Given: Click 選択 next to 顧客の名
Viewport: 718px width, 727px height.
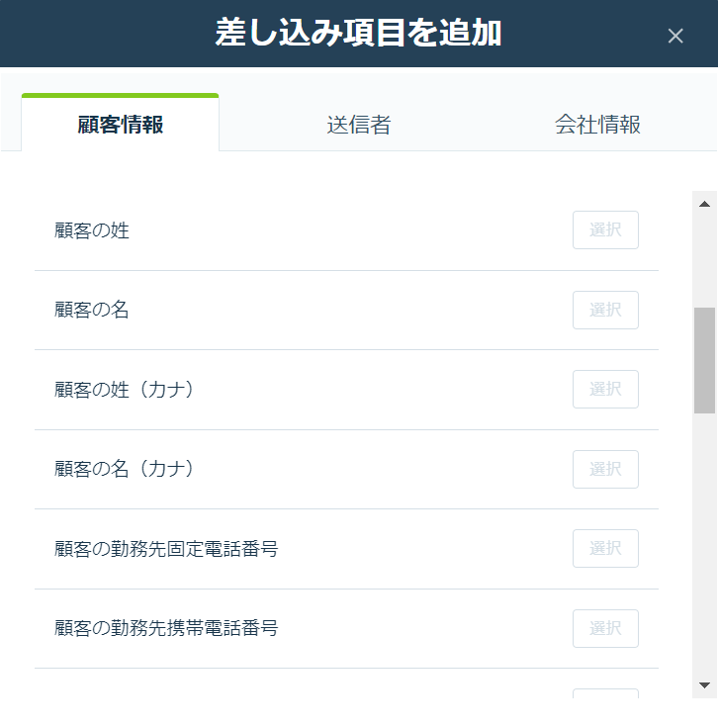Looking at the screenshot, I should coord(605,311).
